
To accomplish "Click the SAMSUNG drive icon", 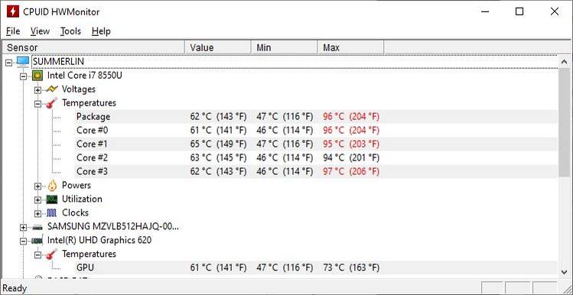I will point(37,227).
